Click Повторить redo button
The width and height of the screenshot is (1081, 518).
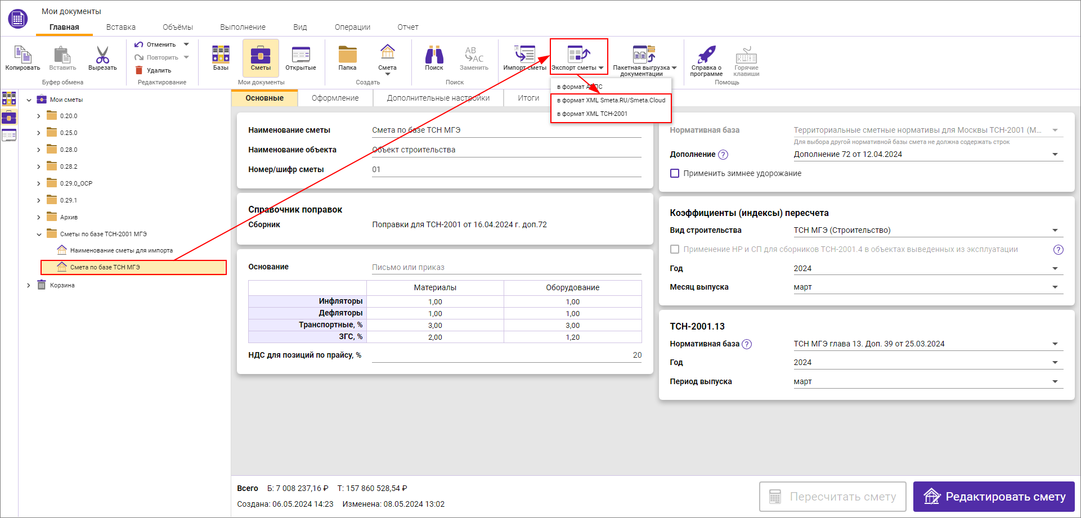(156, 57)
